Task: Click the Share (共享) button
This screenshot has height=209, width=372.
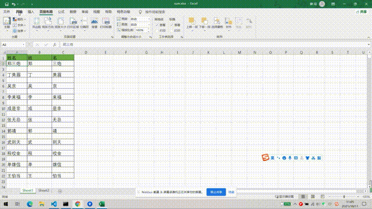Action: point(362,12)
